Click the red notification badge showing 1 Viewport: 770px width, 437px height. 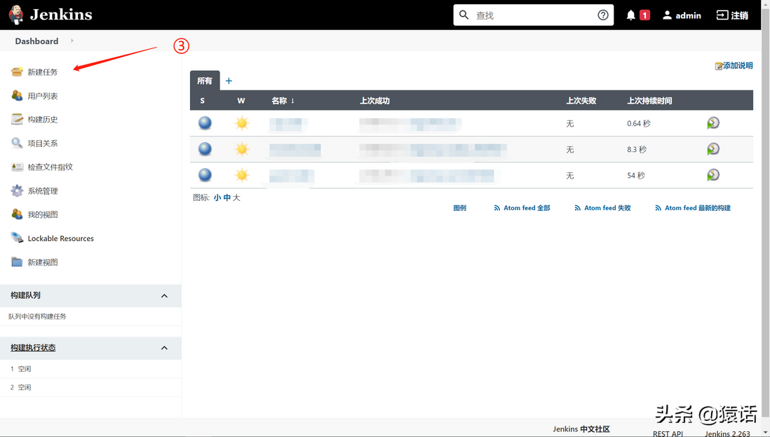pyautogui.click(x=644, y=15)
